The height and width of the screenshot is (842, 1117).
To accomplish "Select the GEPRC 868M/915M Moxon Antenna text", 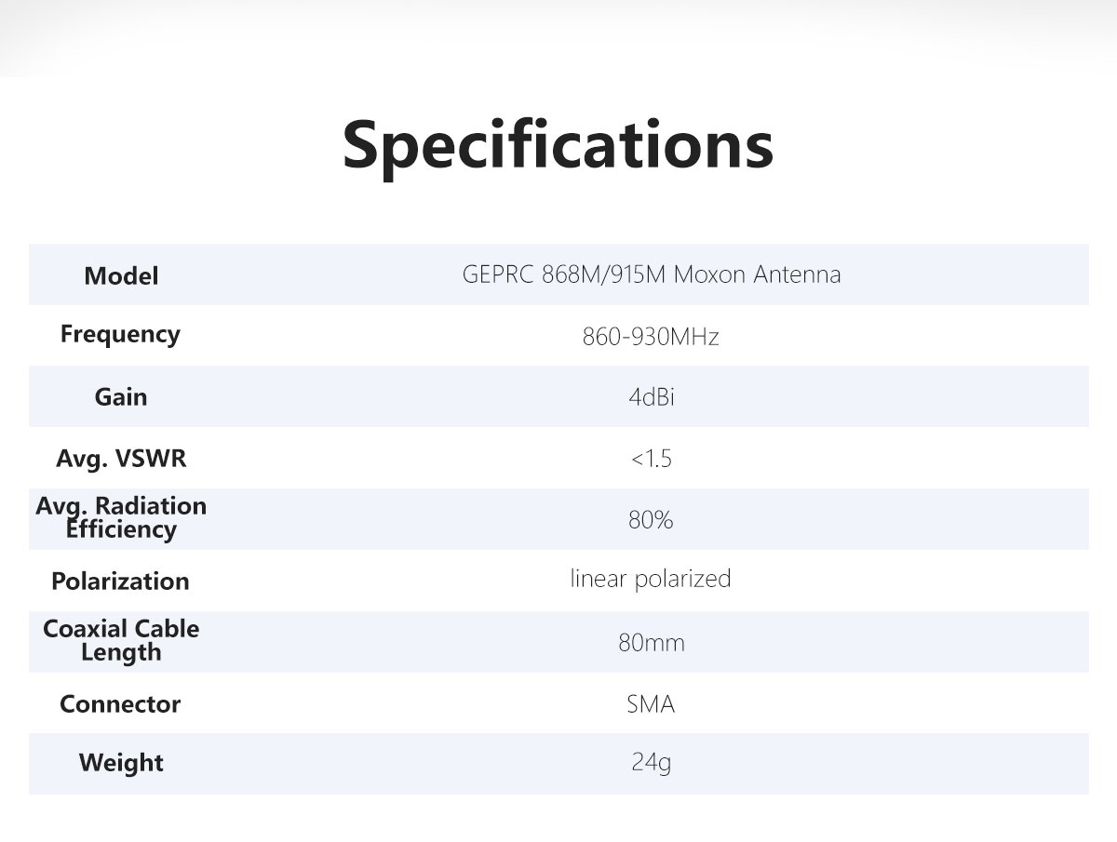I will pyautogui.click(x=652, y=274).
